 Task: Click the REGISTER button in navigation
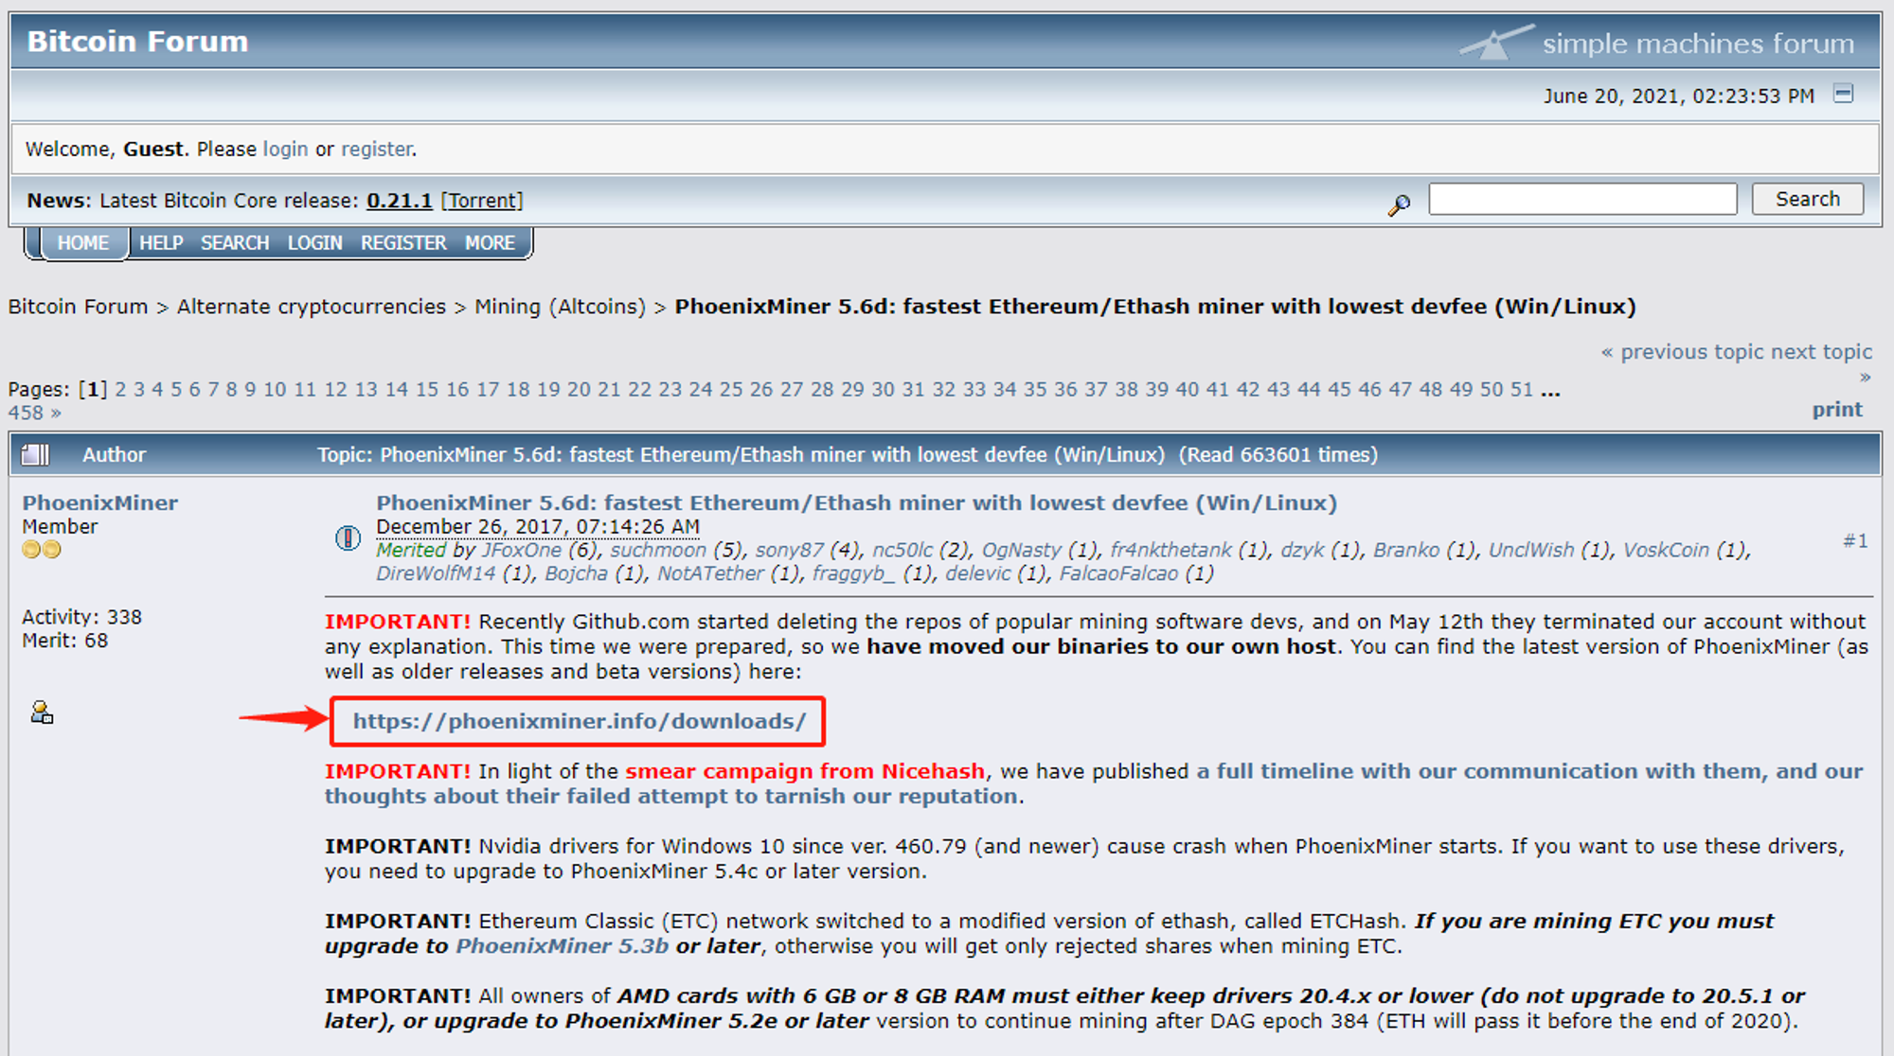pos(404,243)
